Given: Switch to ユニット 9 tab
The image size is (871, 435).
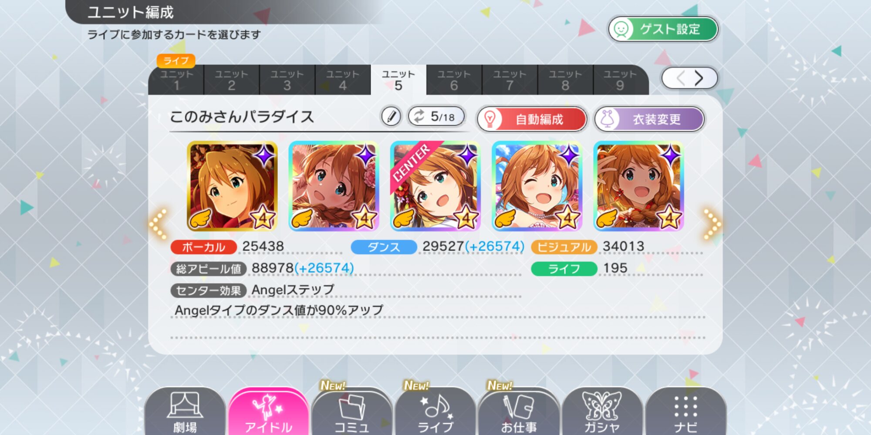Looking at the screenshot, I should pyautogui.click(x=621, y=80).
